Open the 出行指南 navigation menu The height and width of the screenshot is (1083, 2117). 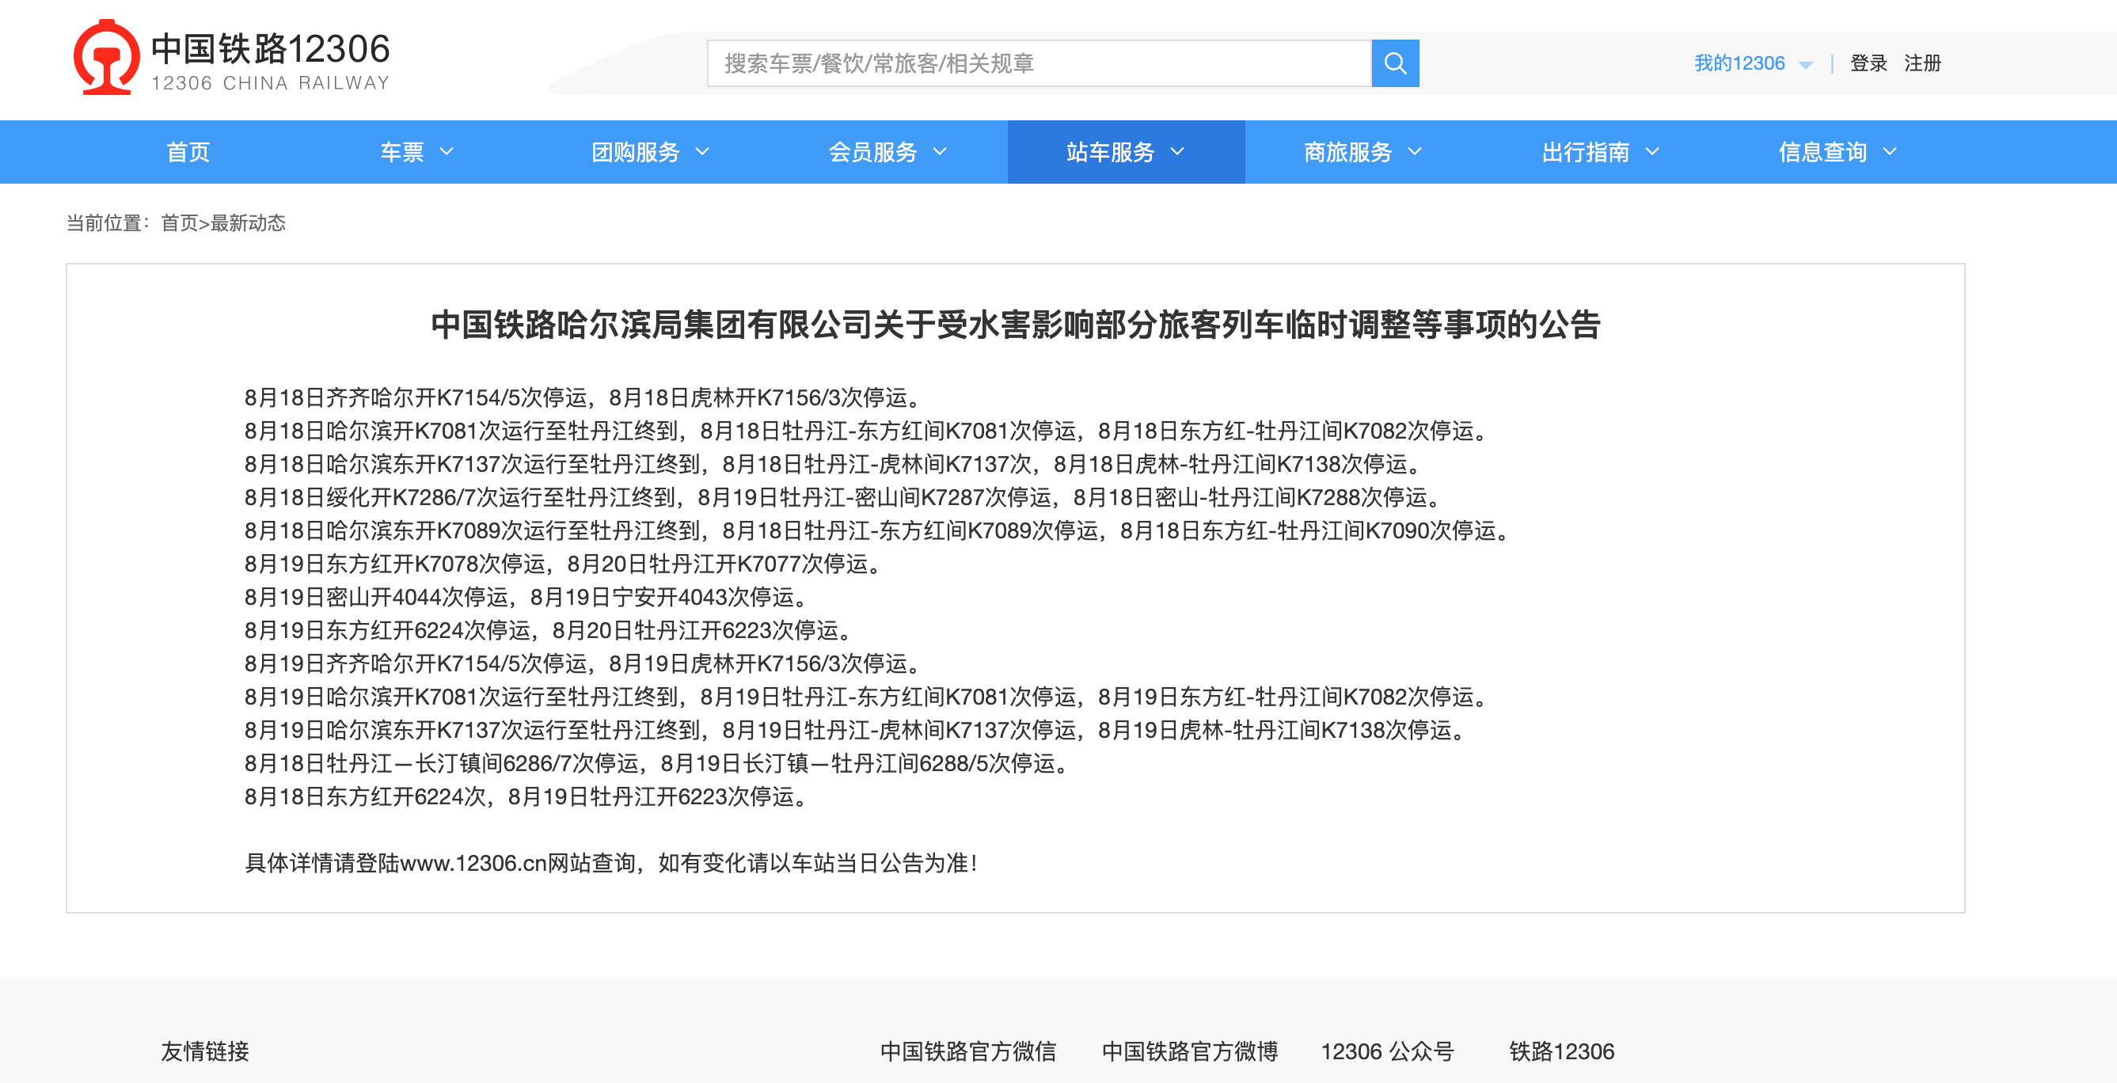click(x=1600, y=152)
